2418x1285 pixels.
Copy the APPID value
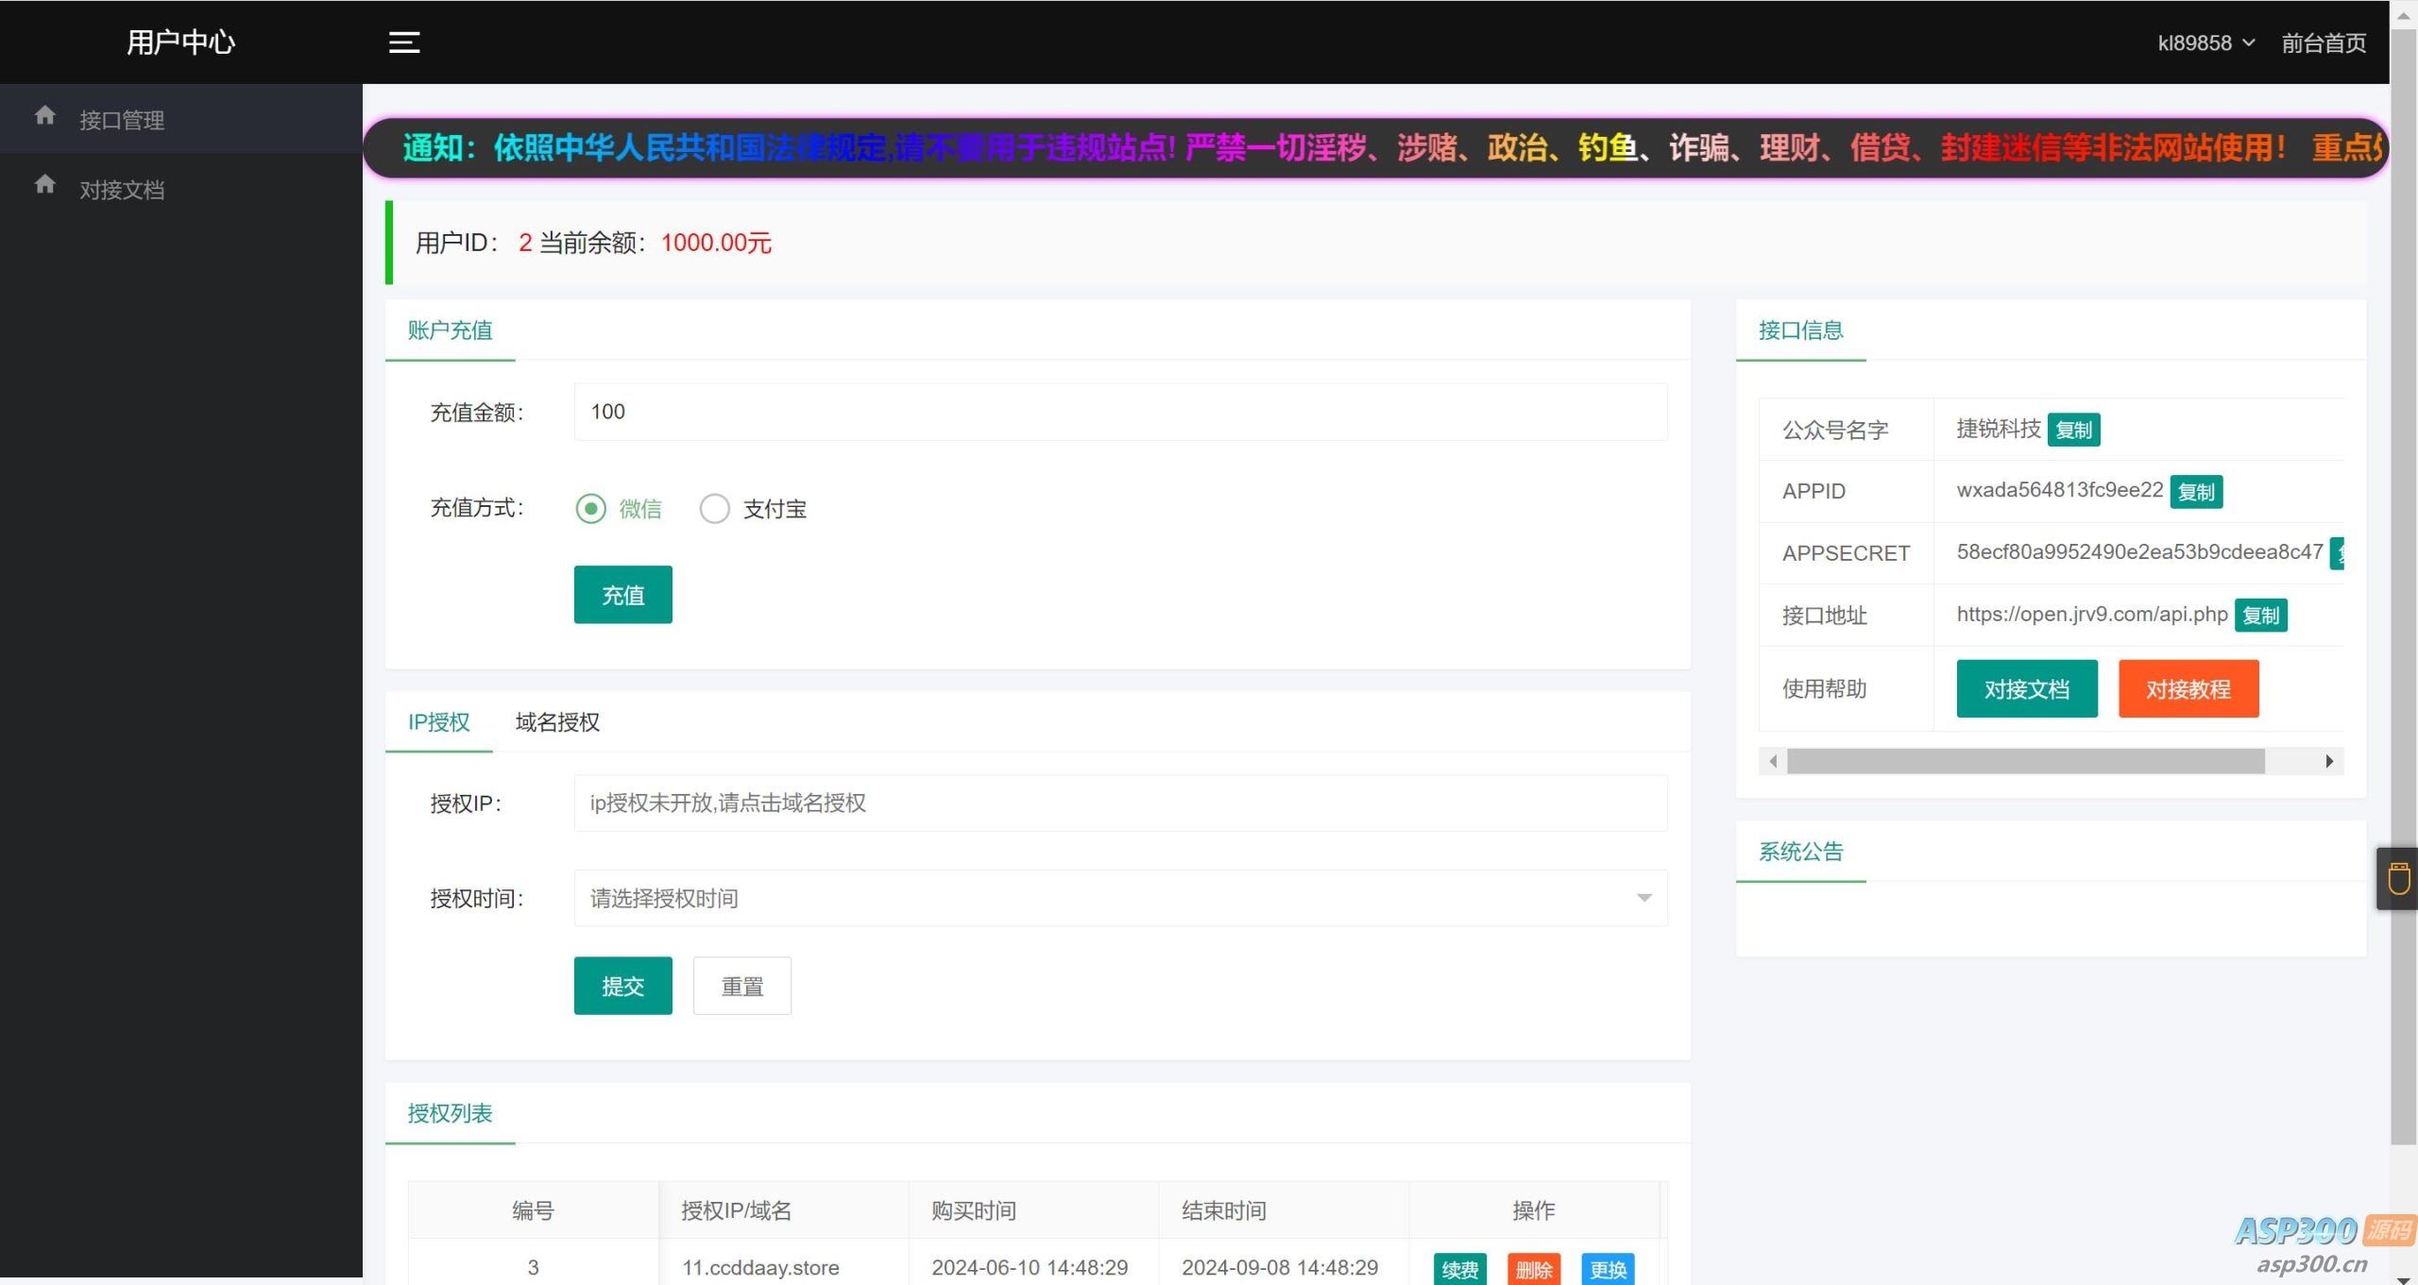(2196, 491)
